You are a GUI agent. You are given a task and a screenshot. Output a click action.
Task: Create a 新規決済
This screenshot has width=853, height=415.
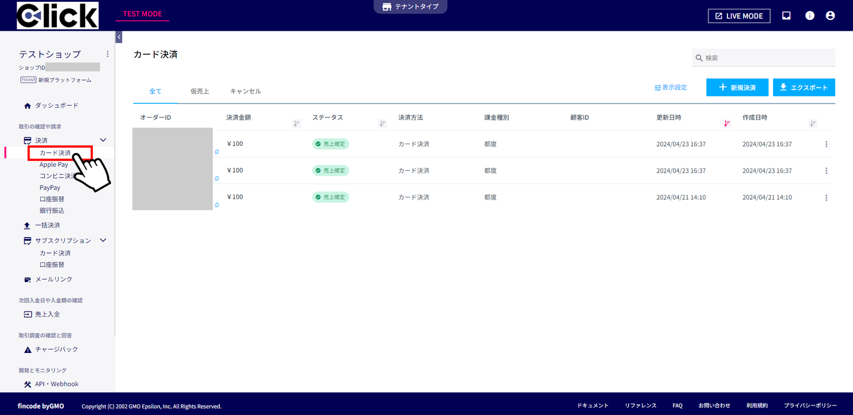737,87
